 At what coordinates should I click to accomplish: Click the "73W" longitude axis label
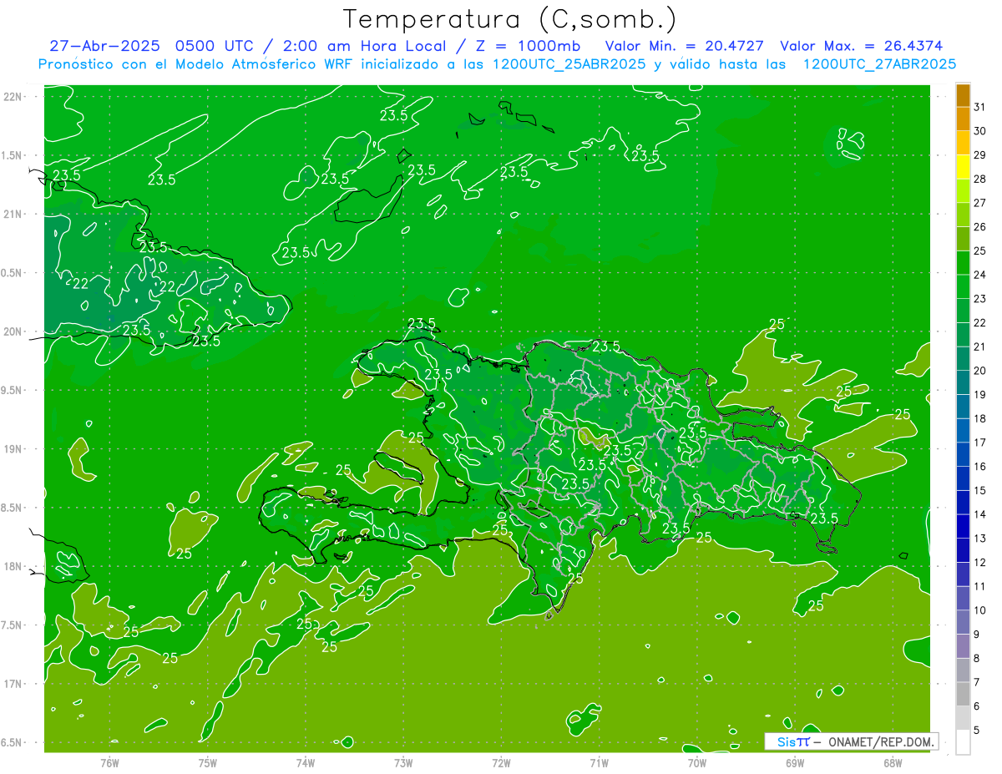coord(403,762)
